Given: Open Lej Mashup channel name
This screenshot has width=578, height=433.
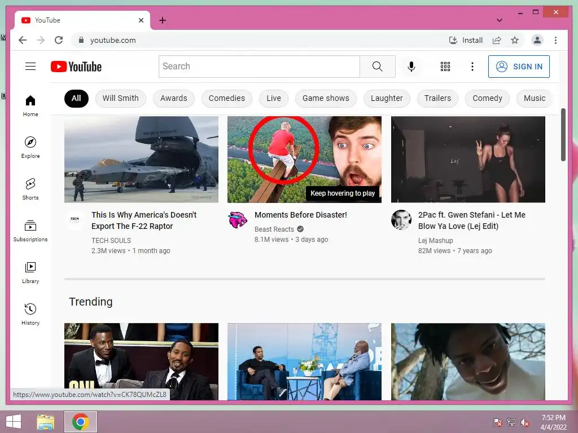Looking at the screenshot, I should (435, 240).
